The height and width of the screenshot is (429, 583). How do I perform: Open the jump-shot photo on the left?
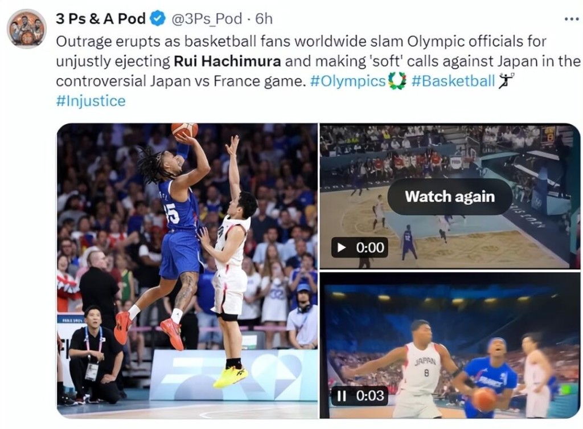[187, 271]
